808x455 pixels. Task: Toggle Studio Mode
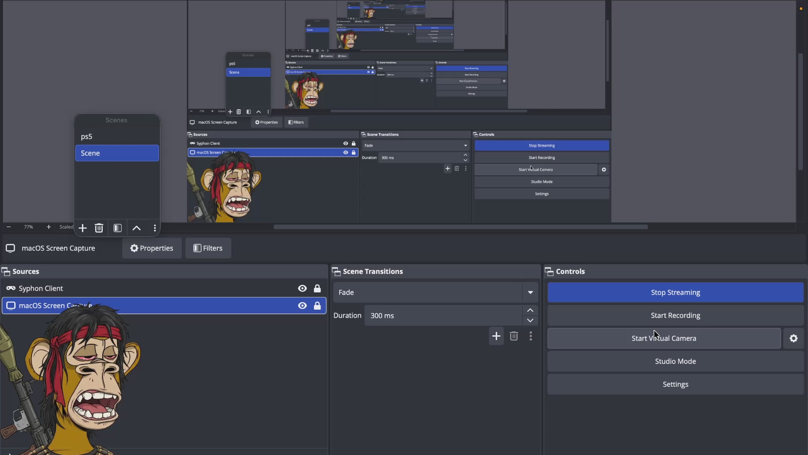click(675, 361)
